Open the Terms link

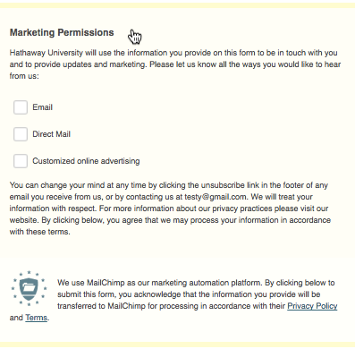pyautogui.click(x=37, y=318)
